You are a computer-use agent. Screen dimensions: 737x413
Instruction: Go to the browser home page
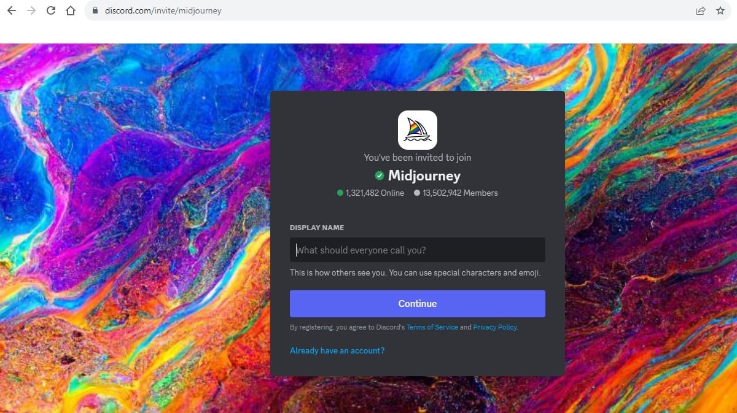click(71, 10)
